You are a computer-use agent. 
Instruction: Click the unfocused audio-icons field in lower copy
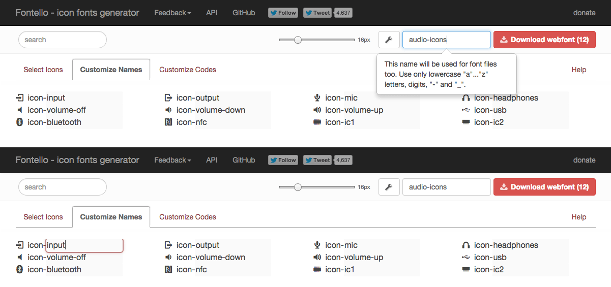pos(447,187)
